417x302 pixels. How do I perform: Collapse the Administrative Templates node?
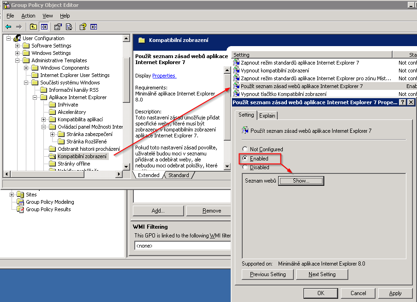point(17,60)
